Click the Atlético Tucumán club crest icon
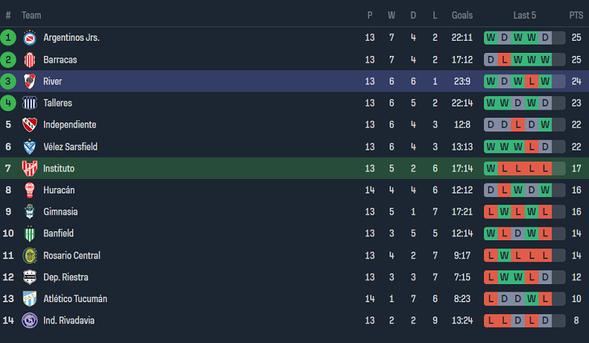 pos(29,299)
